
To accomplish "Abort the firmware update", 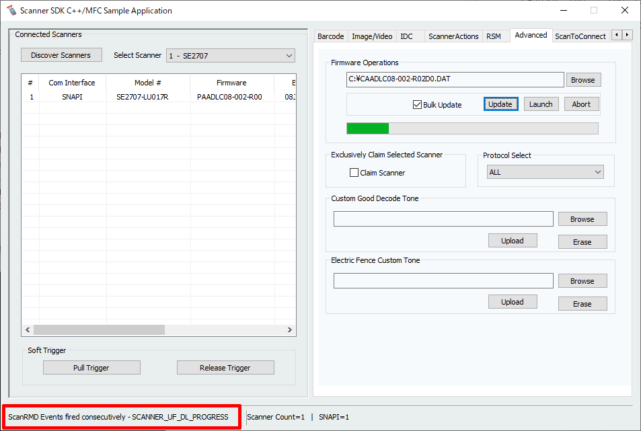I will pos(581,104).
